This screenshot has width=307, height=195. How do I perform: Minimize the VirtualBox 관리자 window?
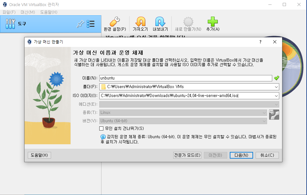tap(270, 4)
